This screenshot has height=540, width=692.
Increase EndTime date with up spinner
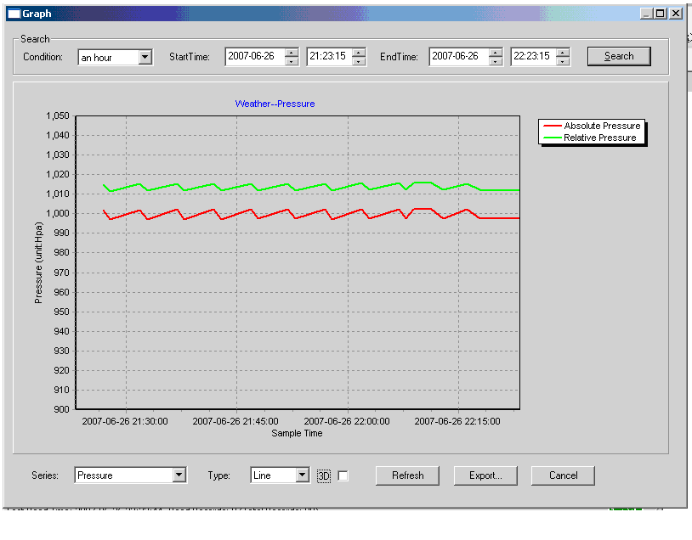pyautogui.click(x=496, y=53)
